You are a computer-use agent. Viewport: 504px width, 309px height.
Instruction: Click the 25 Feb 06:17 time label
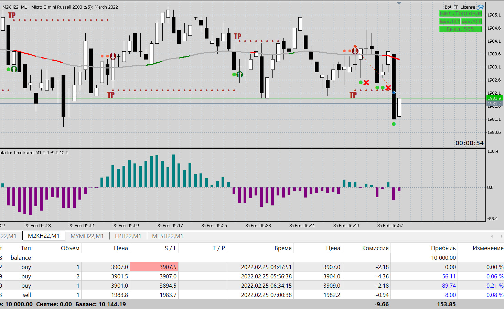[170, 226]
